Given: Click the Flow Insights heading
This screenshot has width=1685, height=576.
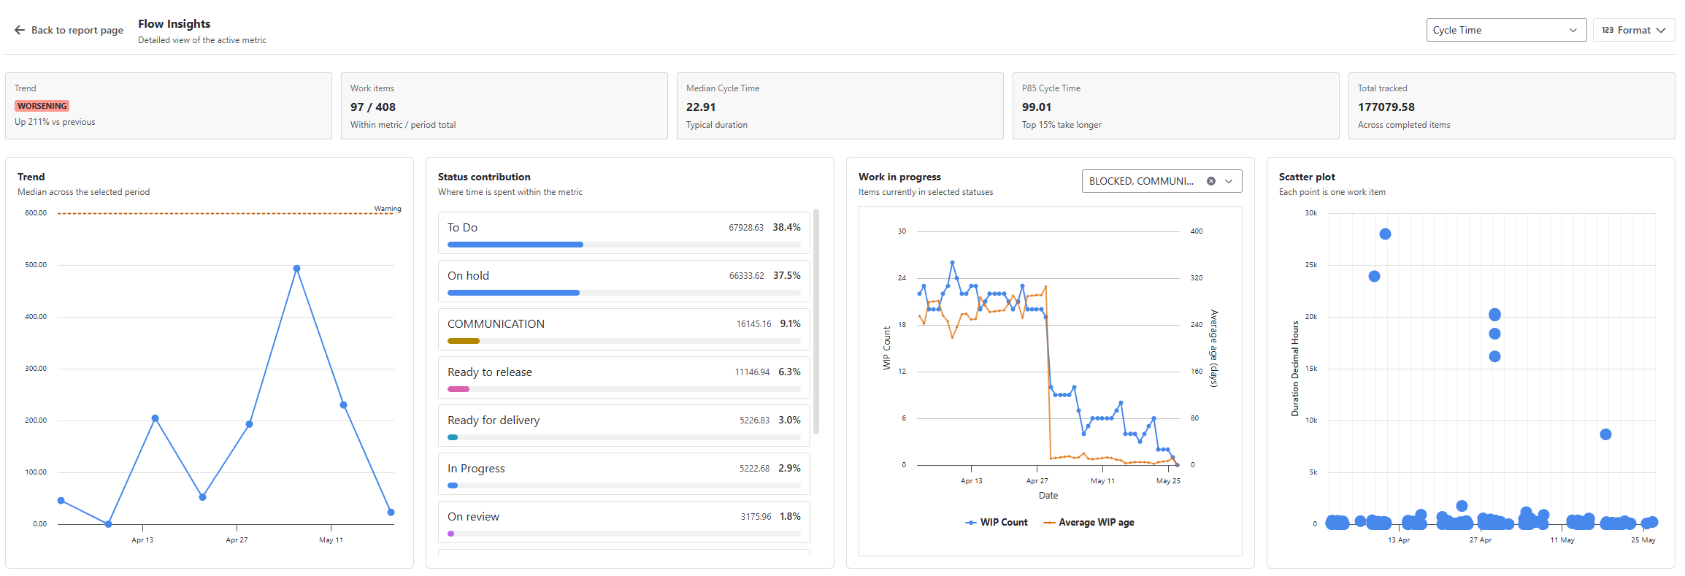Looking at the screenshot, I should pyautogui.click(x=174, y=24).
